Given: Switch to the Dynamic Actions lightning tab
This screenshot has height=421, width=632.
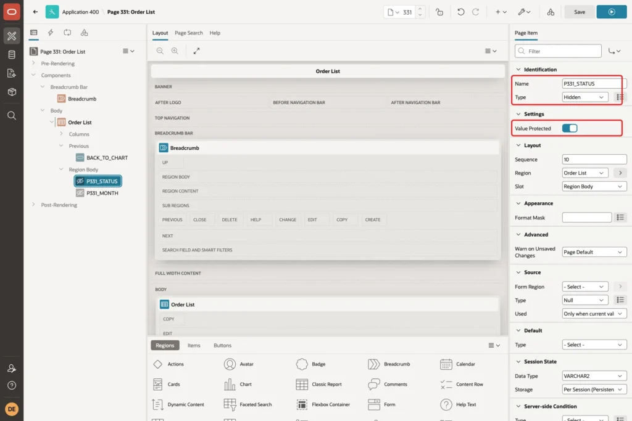Looking at the screenshot, I should 51,33.
